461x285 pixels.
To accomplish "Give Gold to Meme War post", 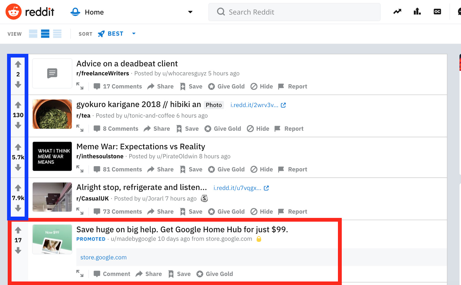I will (226, 169).
